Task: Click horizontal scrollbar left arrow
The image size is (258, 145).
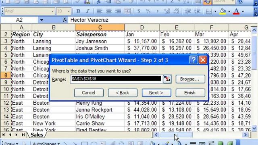Action: [156, 135]
